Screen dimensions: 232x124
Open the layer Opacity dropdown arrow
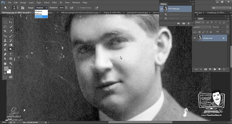point(227,27)
